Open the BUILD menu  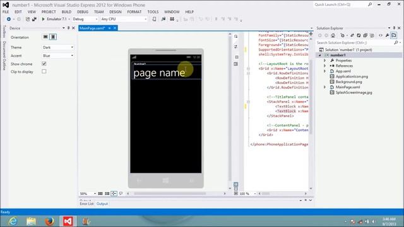pyautogui.click(x=66, y=12)
